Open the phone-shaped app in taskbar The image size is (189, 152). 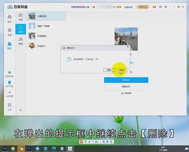pos(45,148)
